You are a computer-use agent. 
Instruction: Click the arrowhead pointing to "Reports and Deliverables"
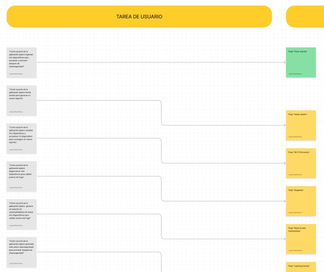tap(285, 239)
